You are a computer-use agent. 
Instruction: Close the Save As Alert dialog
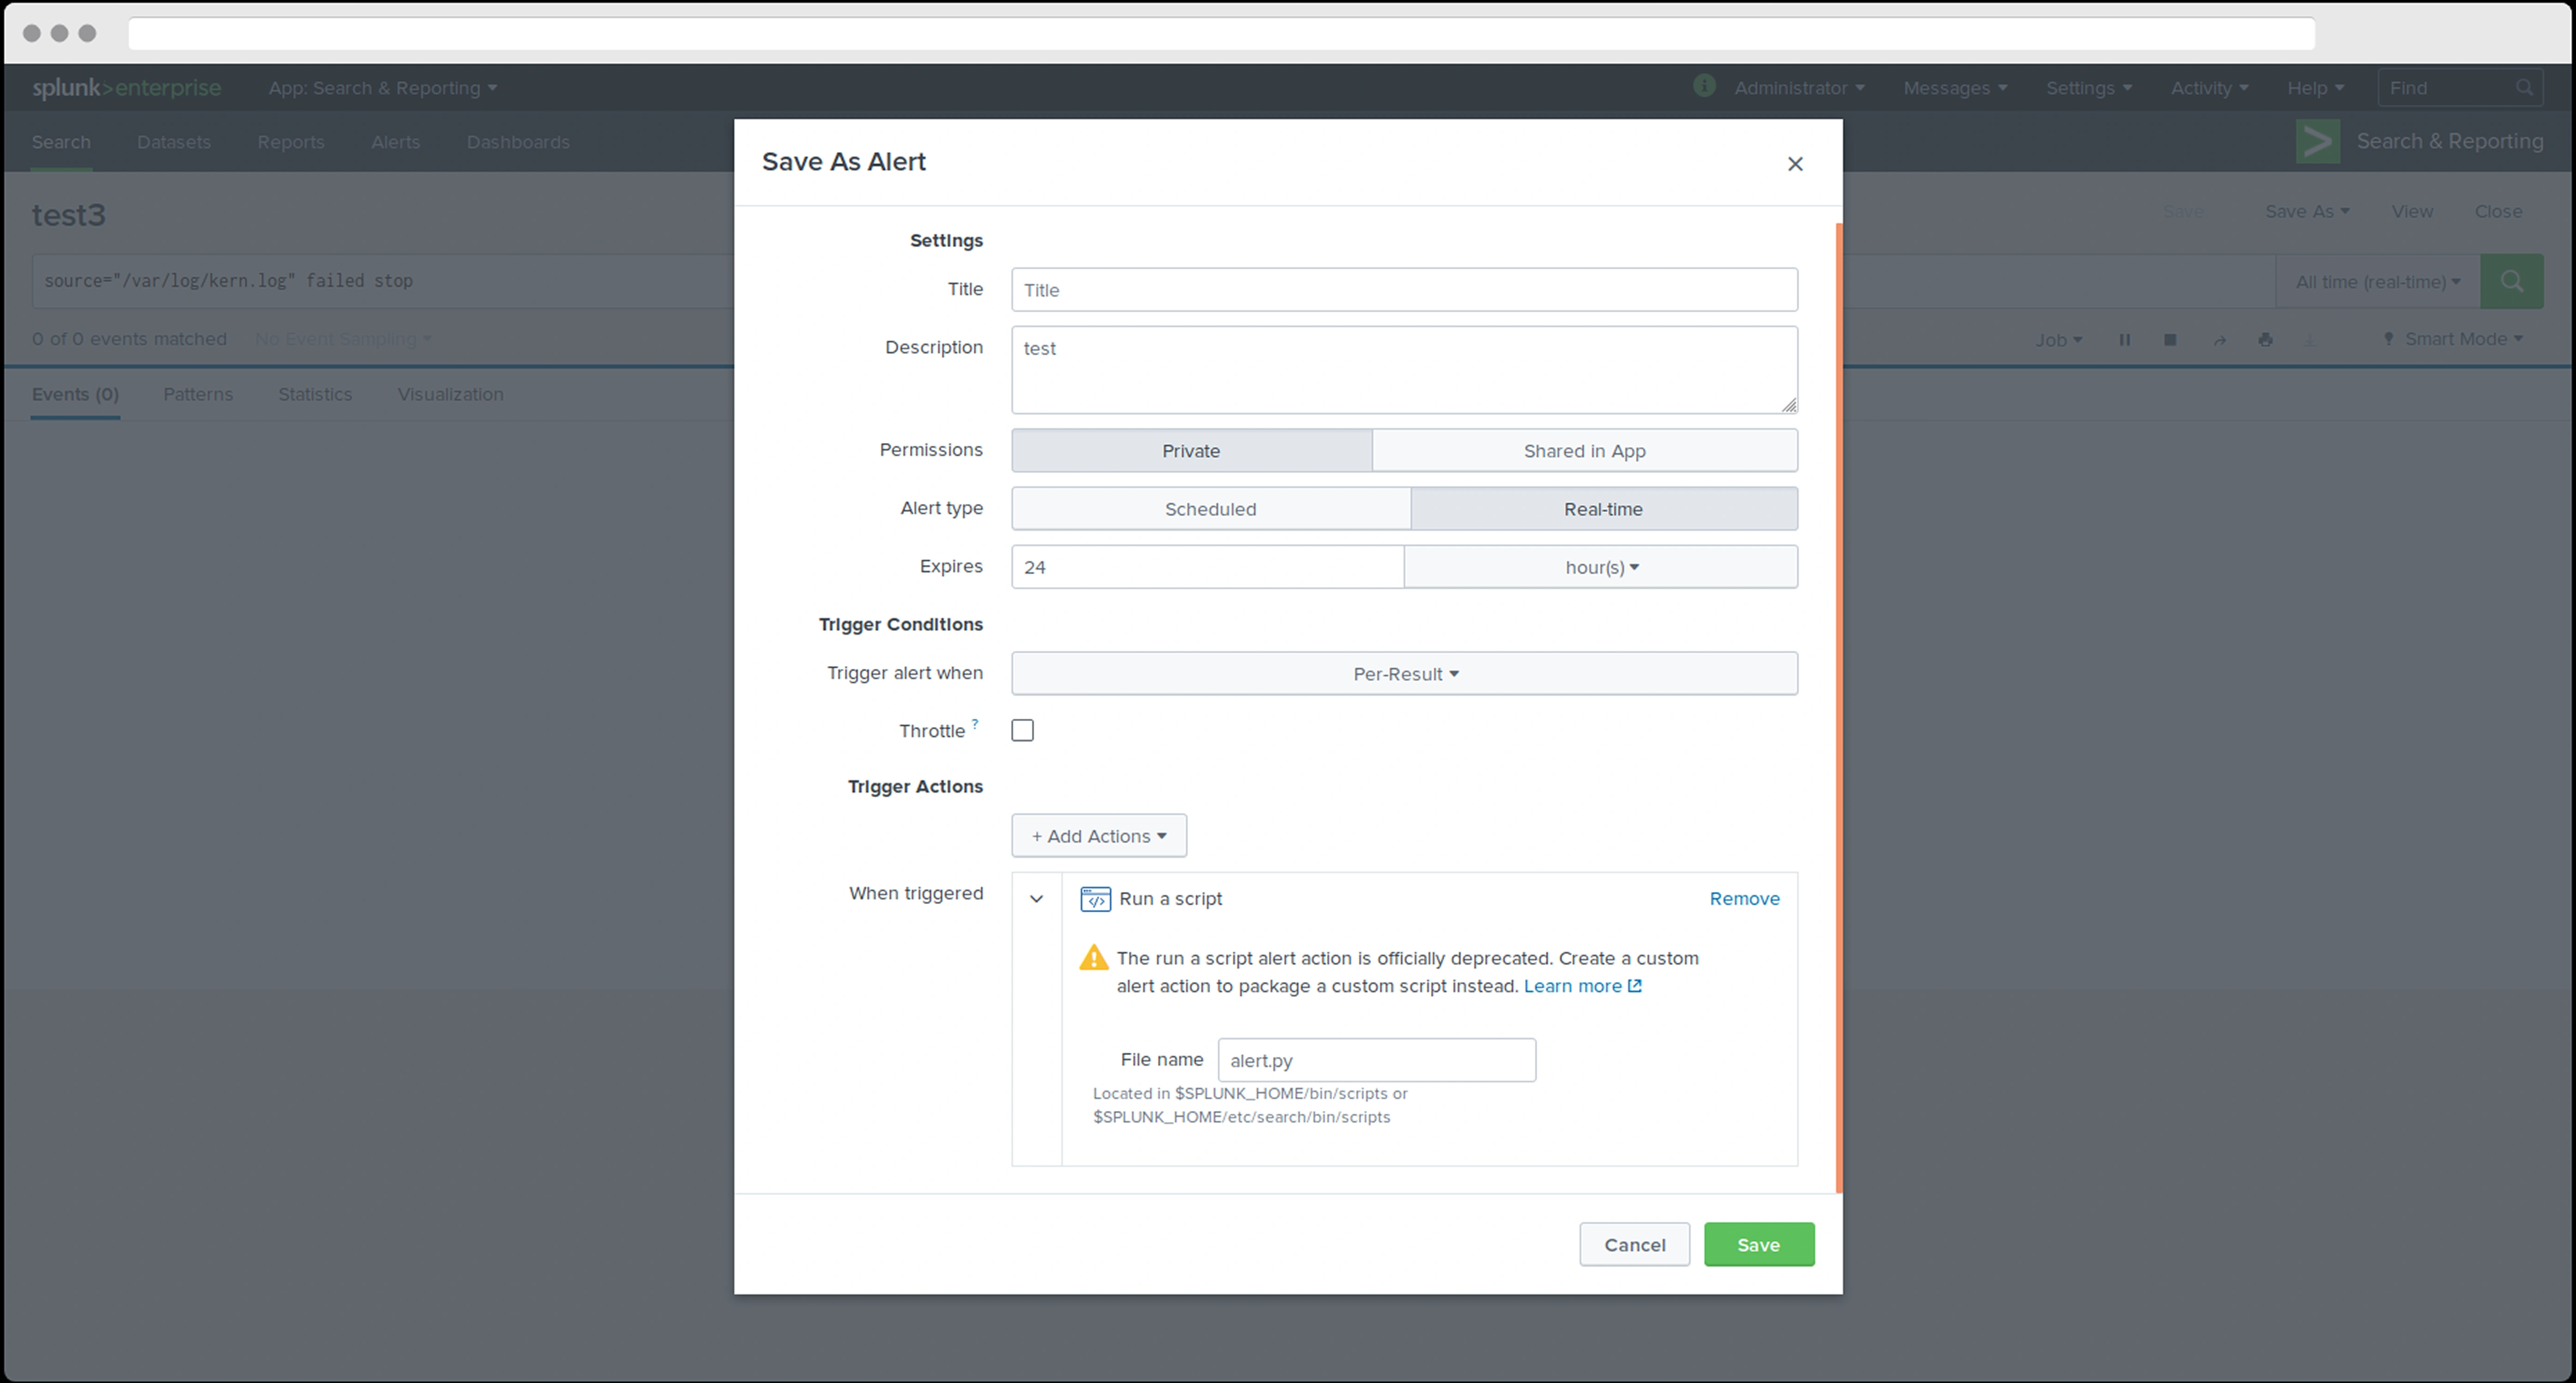click(1794, 164)
